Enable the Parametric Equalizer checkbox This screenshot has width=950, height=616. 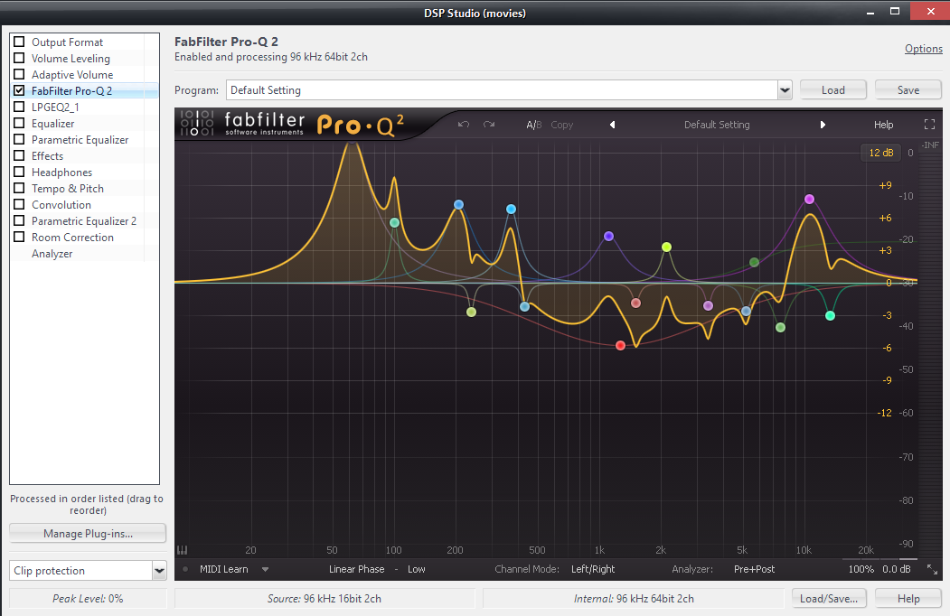(x=19, y=139)
